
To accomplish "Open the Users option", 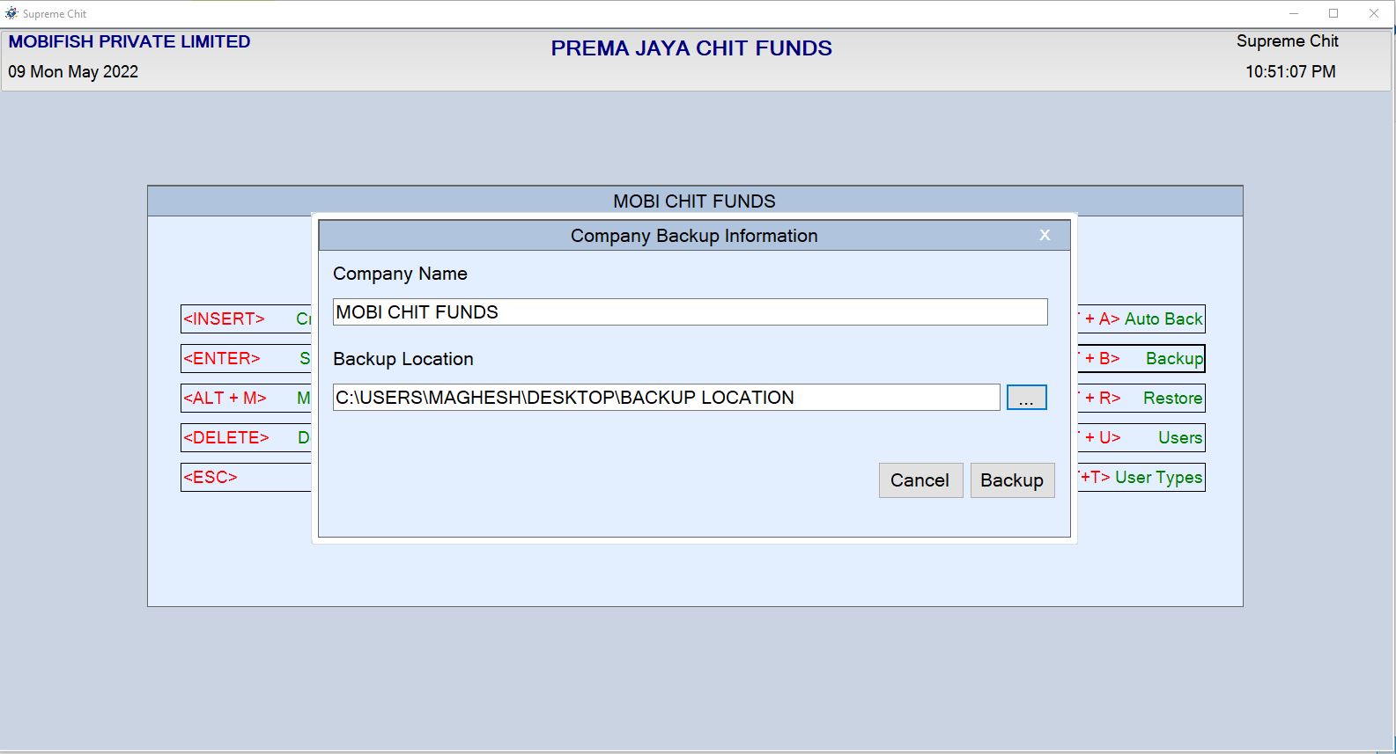I will [x=1141, y=437].
